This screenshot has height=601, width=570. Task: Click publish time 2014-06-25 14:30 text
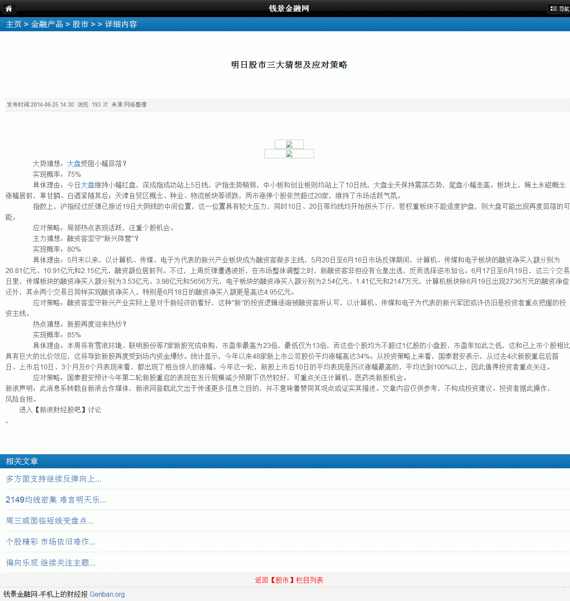point(40,104)
